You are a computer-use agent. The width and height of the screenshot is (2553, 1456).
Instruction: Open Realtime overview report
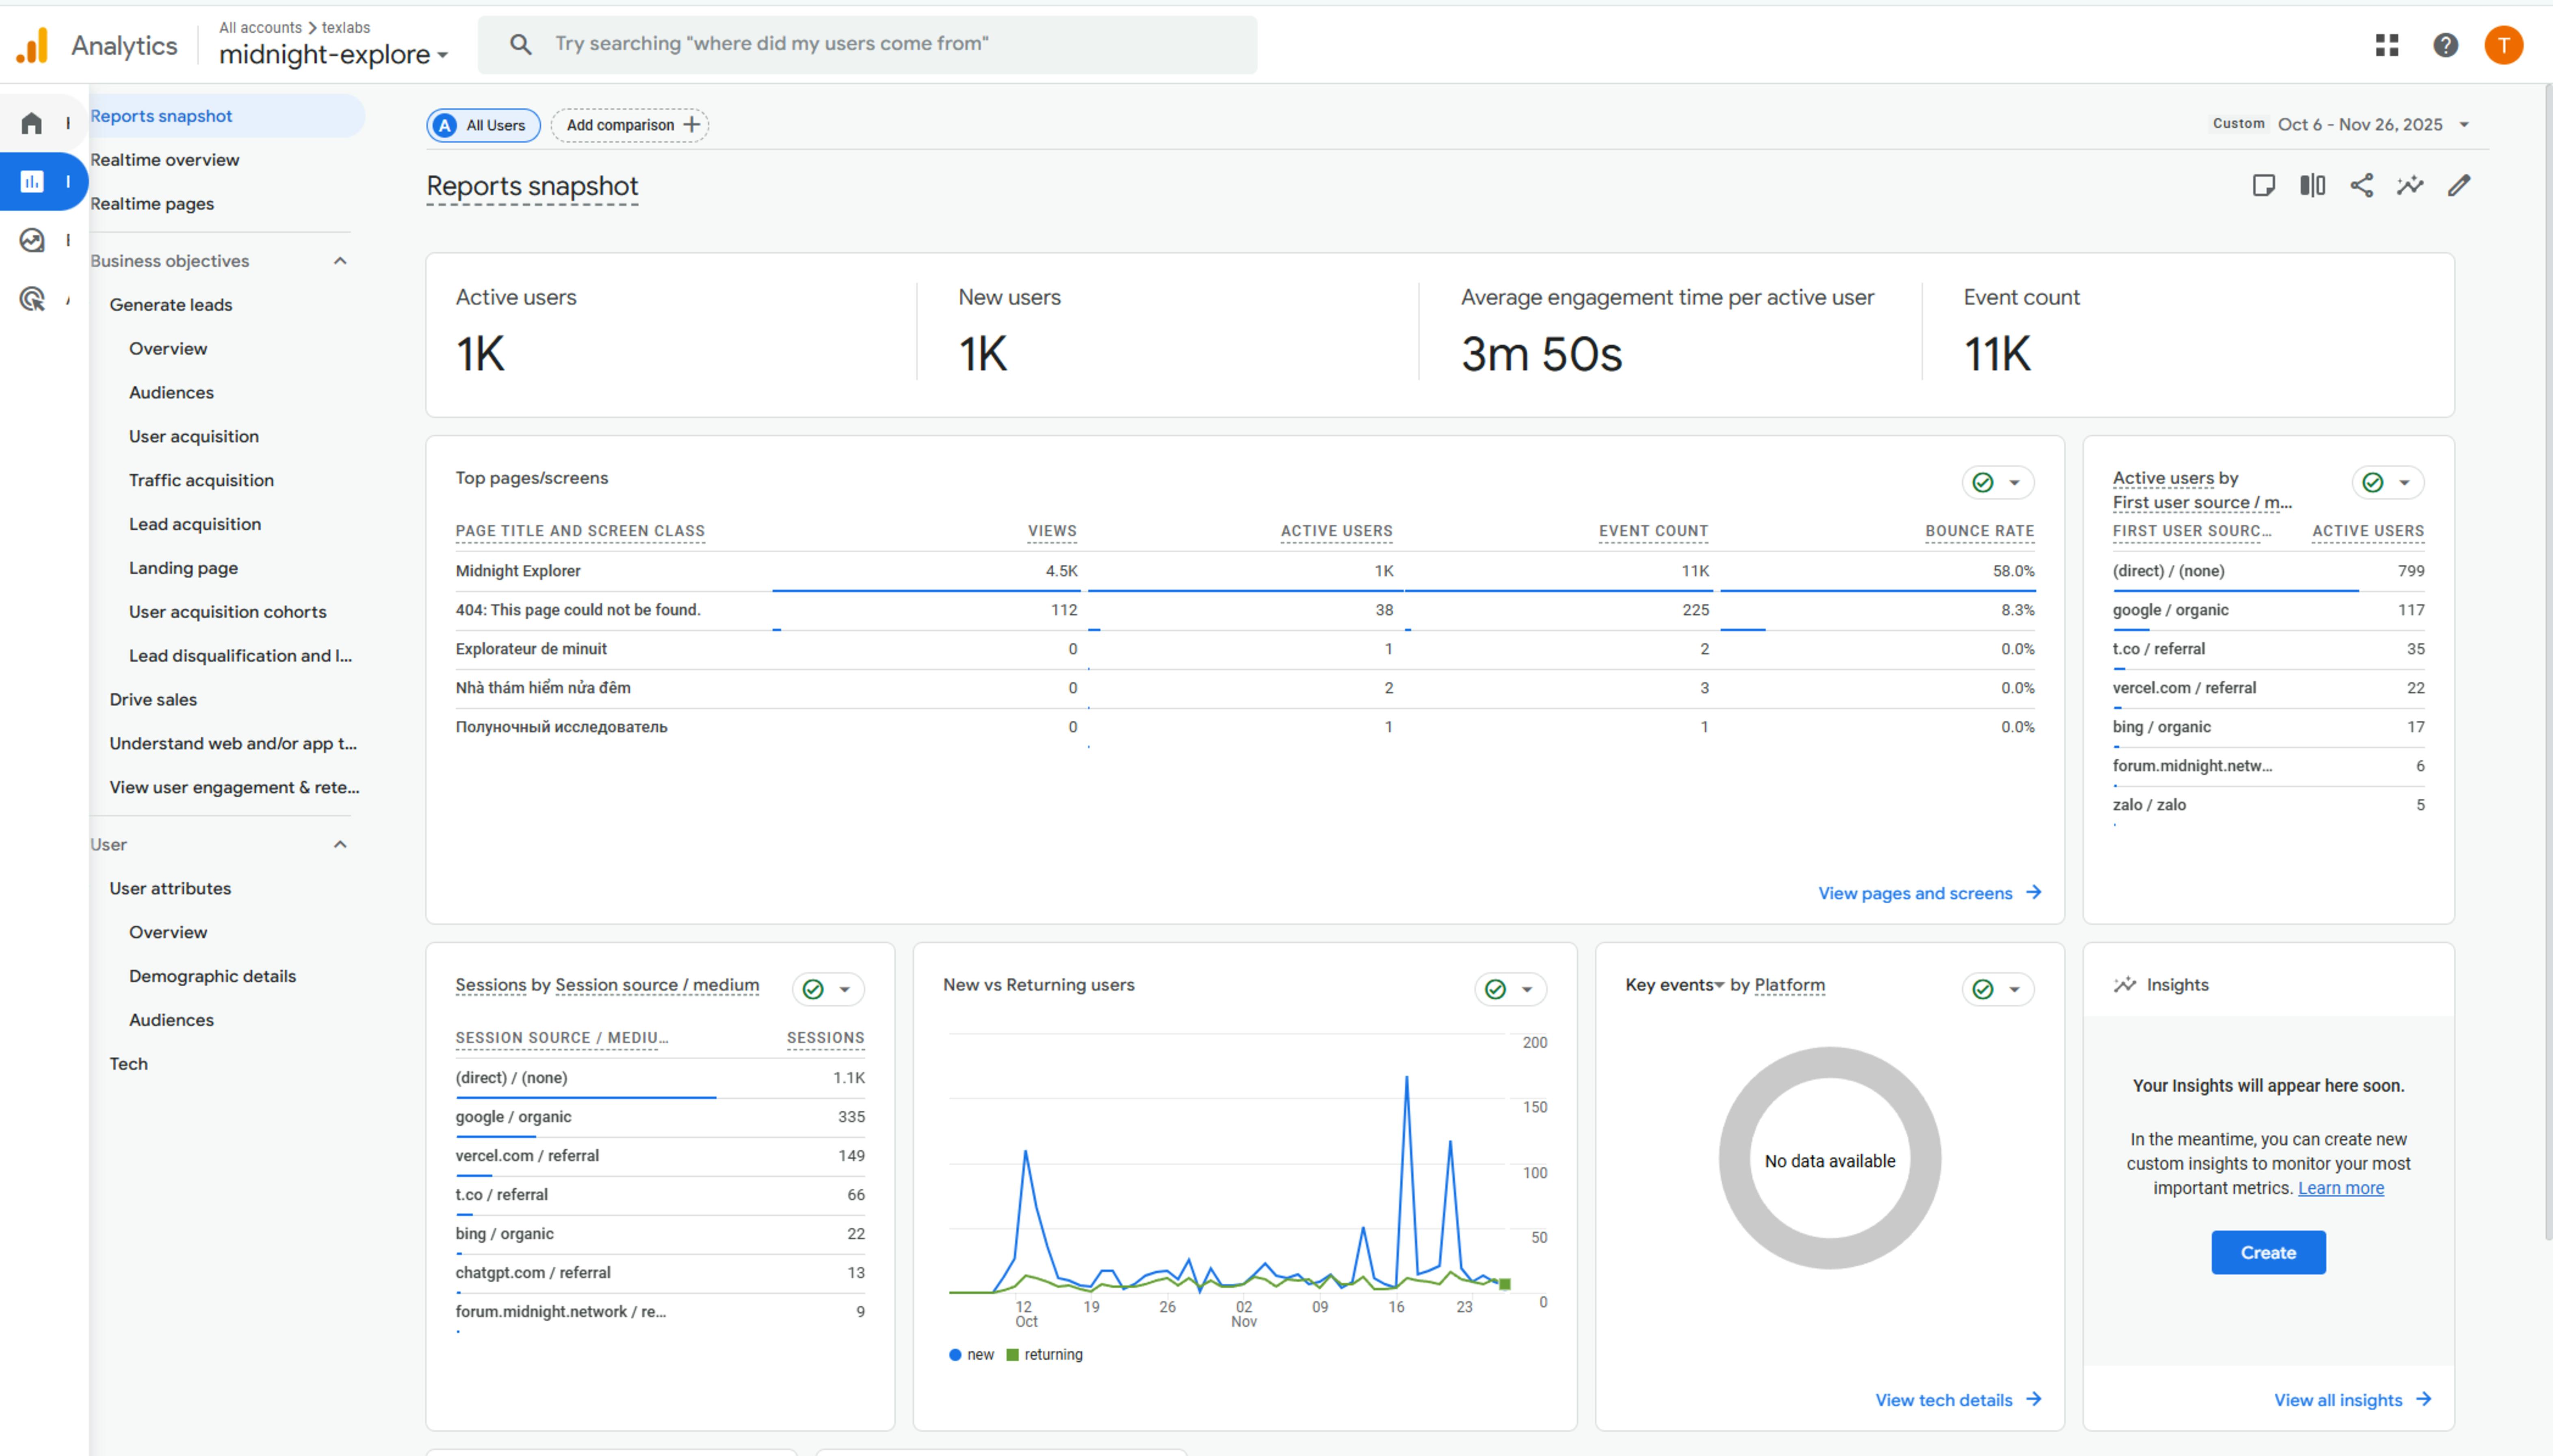pos(164,160)
